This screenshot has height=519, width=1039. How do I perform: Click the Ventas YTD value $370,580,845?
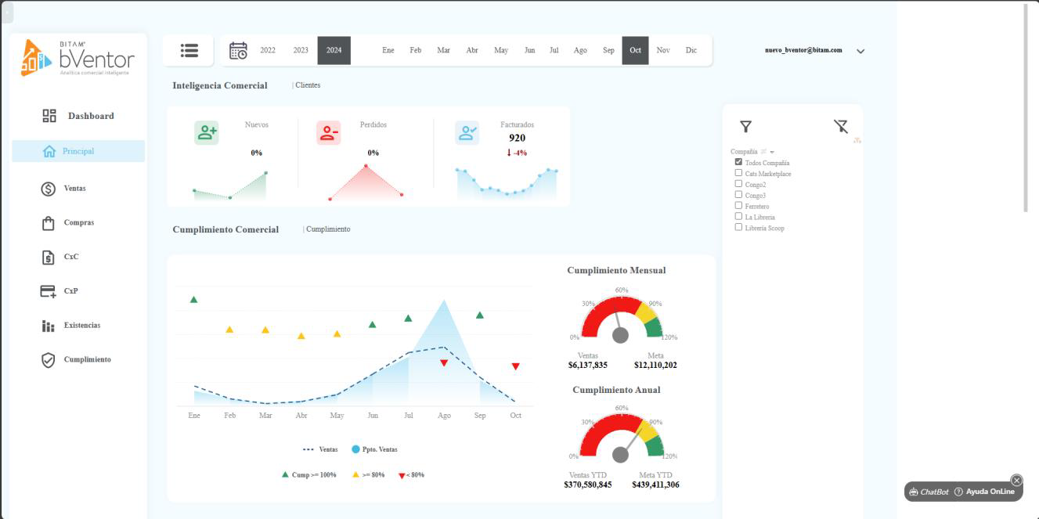pos(588,485)
